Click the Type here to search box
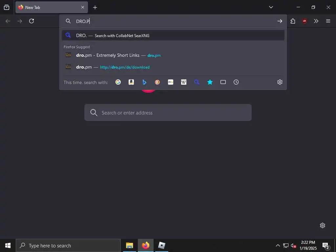The width and height of the screenshot is (336, 252). (68, 245)
